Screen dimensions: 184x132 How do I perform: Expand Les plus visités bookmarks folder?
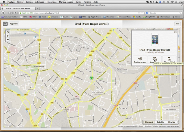pyautogui.click(x=10, y=17)
